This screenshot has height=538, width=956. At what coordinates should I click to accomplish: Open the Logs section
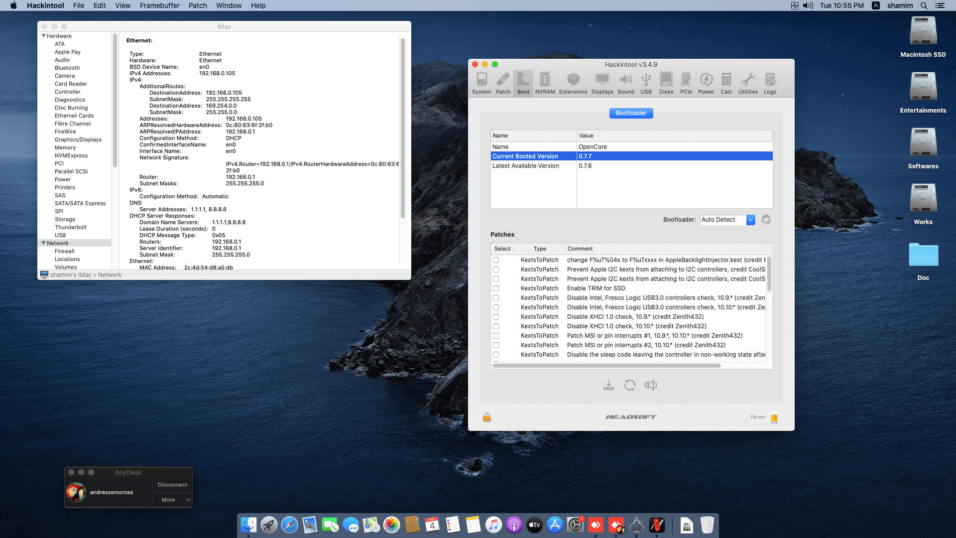[770, 83]
